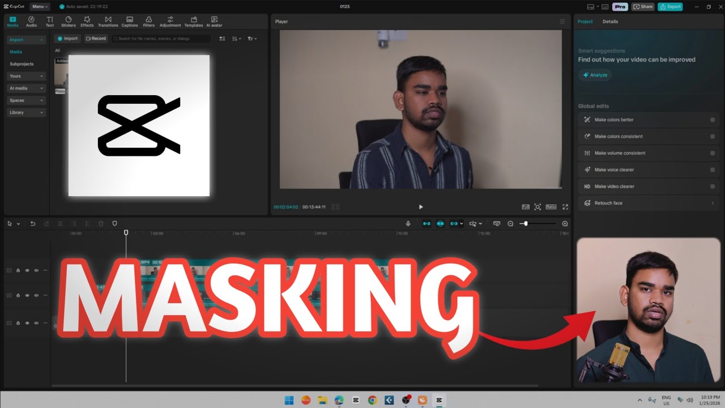
Task: Open more options for the first track
Action: coord(45,270)
